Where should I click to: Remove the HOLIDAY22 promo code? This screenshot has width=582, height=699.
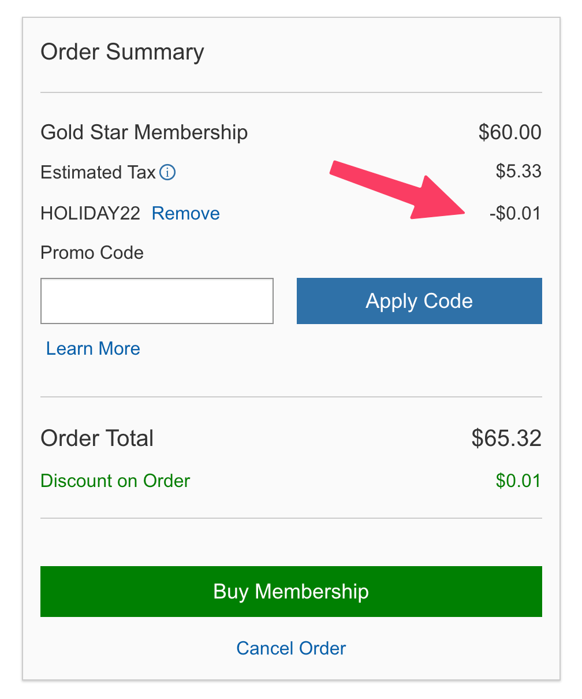[185, 214]
